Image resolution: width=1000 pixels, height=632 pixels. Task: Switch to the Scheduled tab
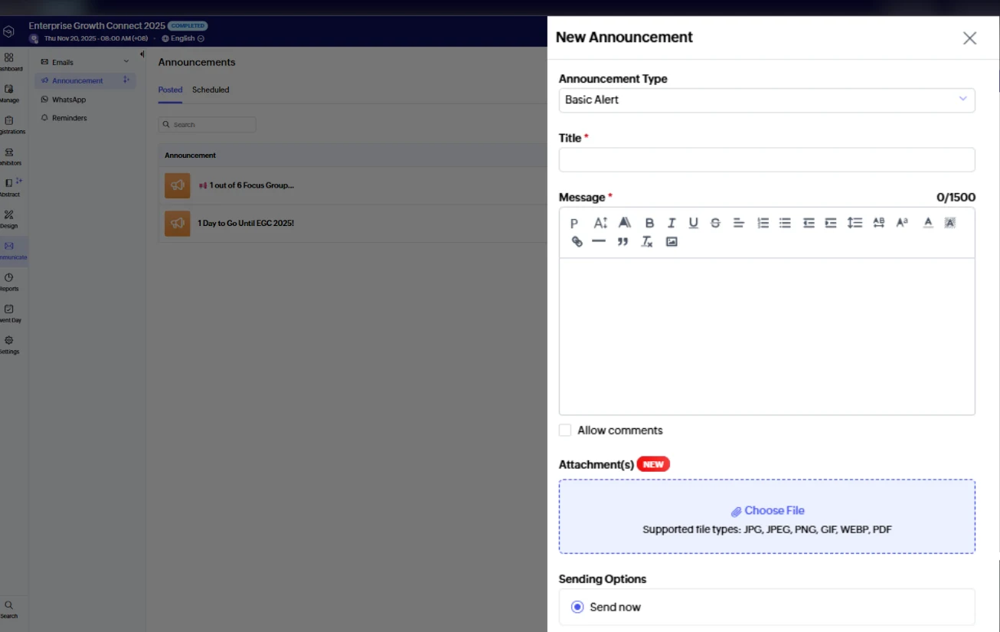coord(211,90)
